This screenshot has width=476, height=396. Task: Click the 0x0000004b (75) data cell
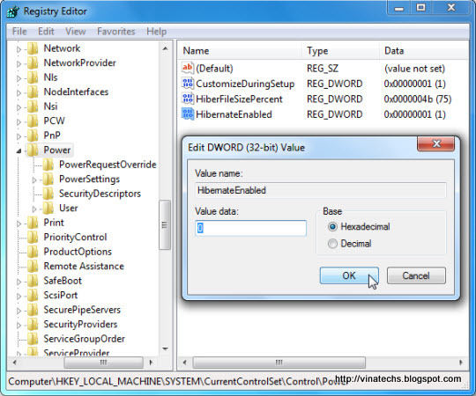418,99
